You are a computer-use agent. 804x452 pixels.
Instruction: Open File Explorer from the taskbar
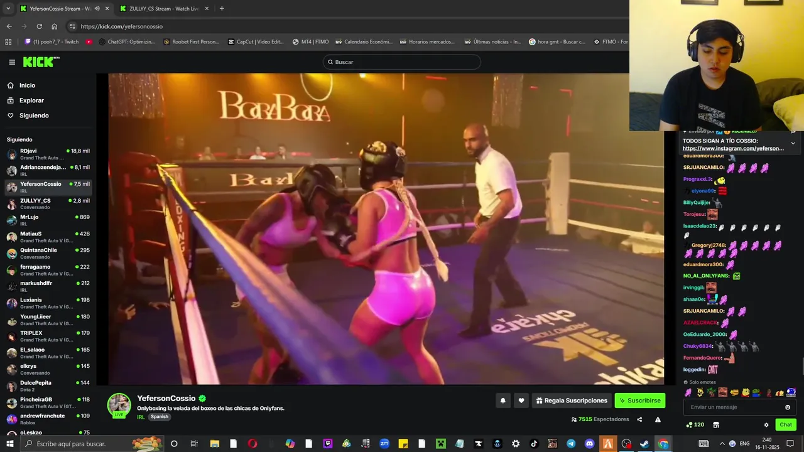click(x=215, y=444)
